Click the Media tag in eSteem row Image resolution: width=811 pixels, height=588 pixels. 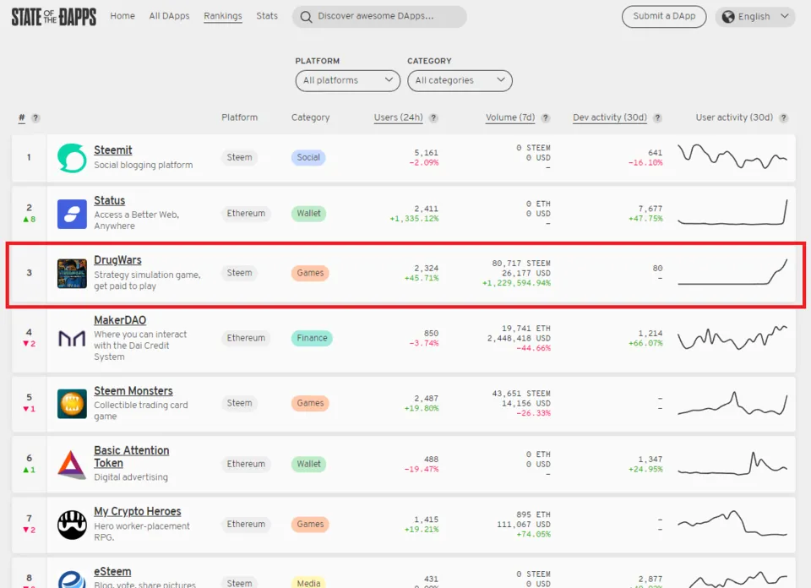(x=309, y=583)
